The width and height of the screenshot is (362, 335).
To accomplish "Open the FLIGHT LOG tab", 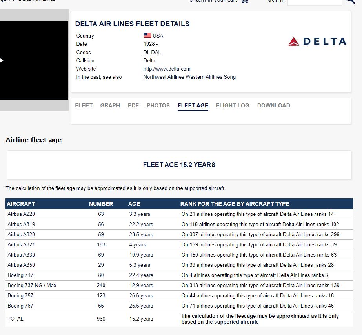I will 233,105.
